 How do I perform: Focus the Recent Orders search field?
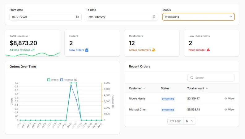point(213,78)
